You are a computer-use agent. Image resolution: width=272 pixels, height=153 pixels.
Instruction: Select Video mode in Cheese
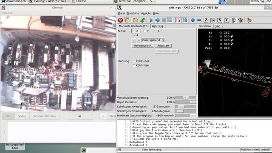click(x=22, y=116)
